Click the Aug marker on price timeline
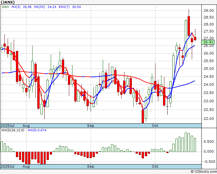The width and height of the screenshot is (217, 174). point(26,126)
